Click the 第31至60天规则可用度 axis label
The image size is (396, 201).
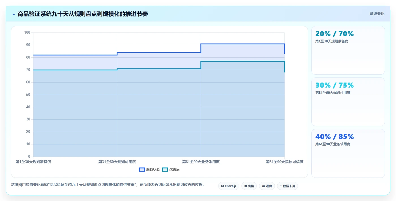point(117,162)
